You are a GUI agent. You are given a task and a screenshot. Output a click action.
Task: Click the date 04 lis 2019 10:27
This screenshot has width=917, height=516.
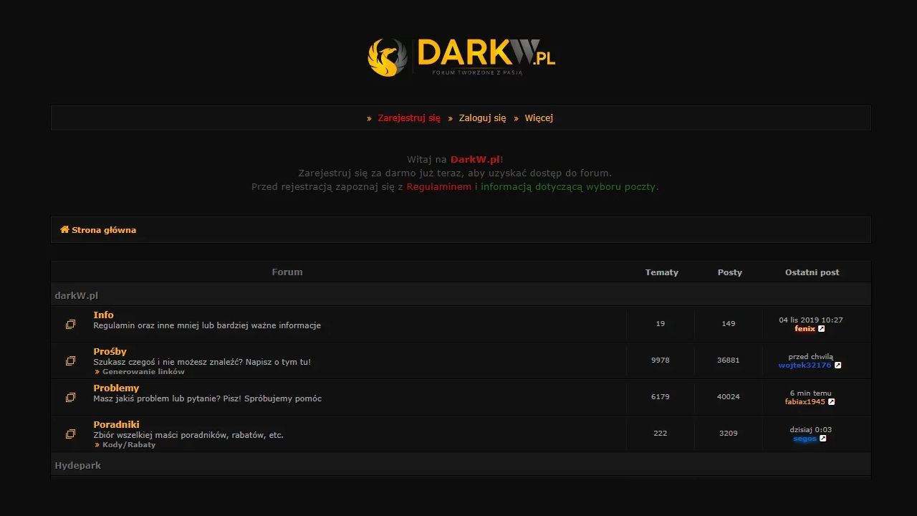(811, 320)
